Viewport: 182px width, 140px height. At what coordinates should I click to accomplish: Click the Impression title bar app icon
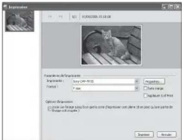pos(5,7)
